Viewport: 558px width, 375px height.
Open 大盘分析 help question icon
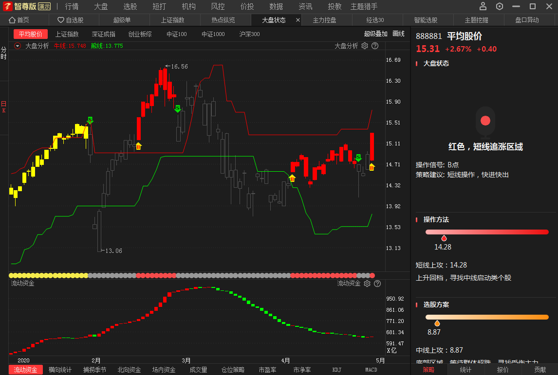pyautogui.click(x=375, y=46)
